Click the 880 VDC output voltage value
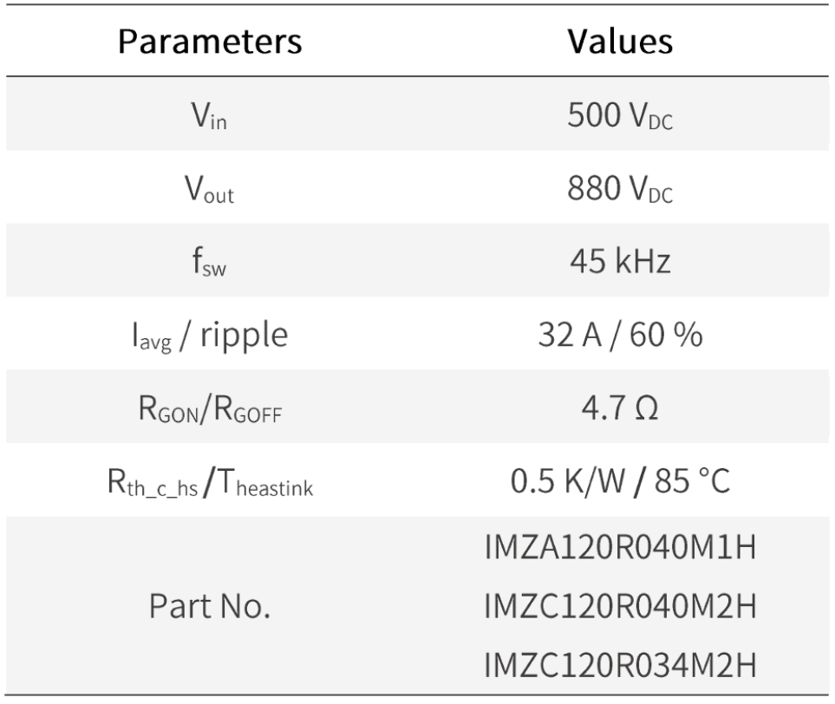This screenshot has height=704, width=835. pyautogui.click(x=619, y=189)
